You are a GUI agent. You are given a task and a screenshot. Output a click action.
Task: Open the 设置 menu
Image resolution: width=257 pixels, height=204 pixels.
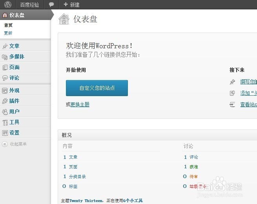click(x=14, y=133)
